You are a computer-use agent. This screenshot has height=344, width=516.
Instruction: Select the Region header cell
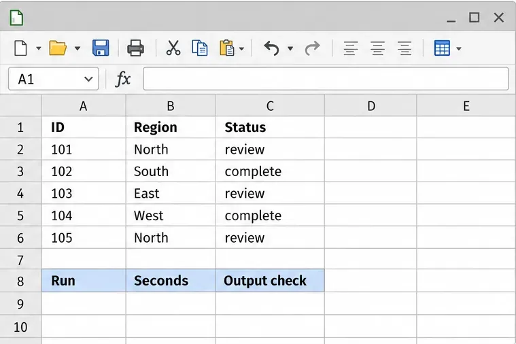tap(171, 127)
